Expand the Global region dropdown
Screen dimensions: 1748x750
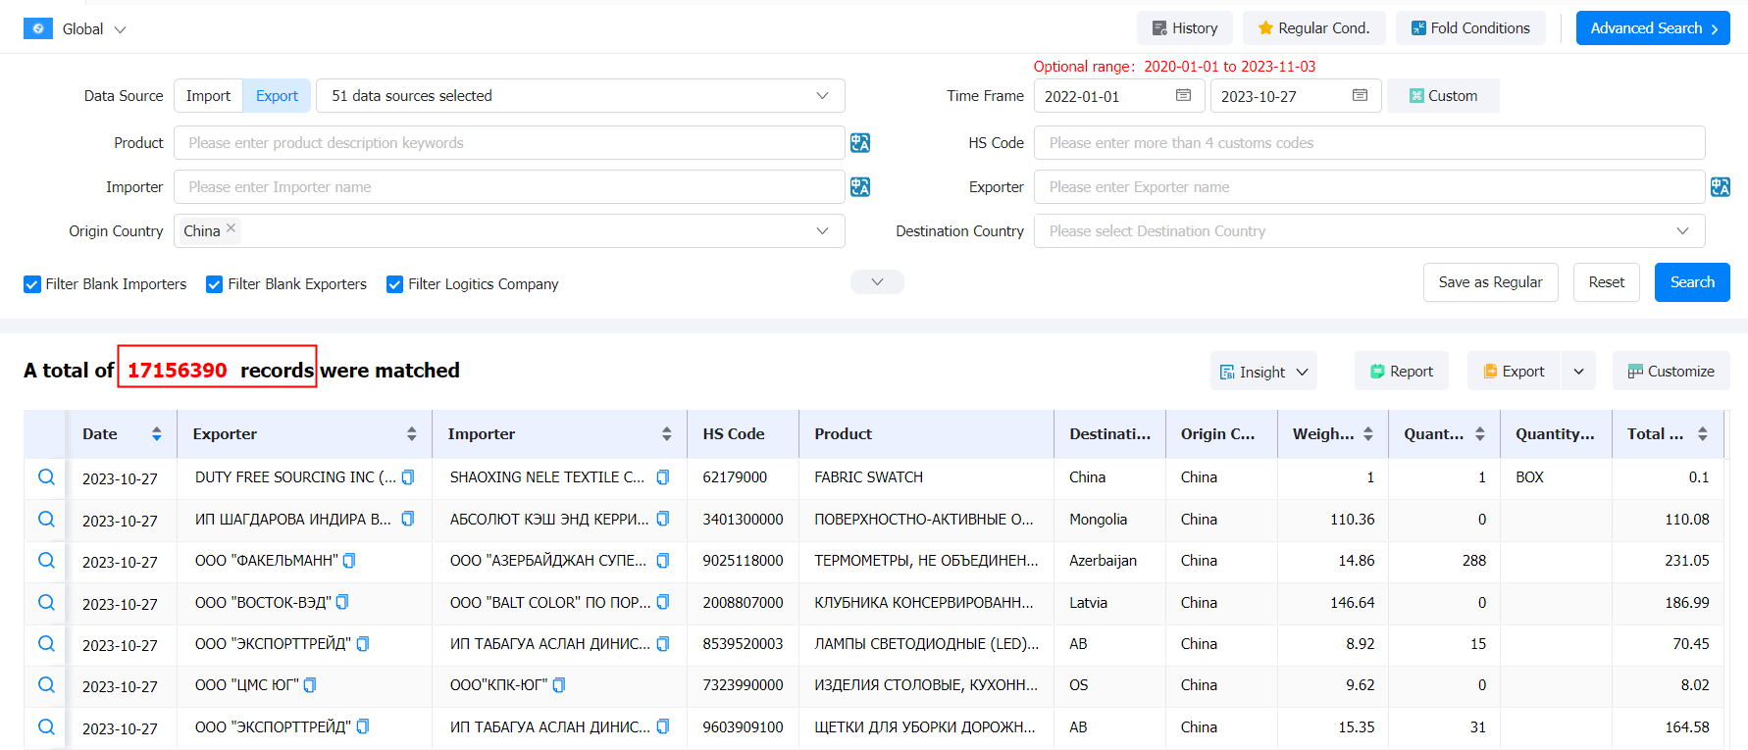pos(120,29)
